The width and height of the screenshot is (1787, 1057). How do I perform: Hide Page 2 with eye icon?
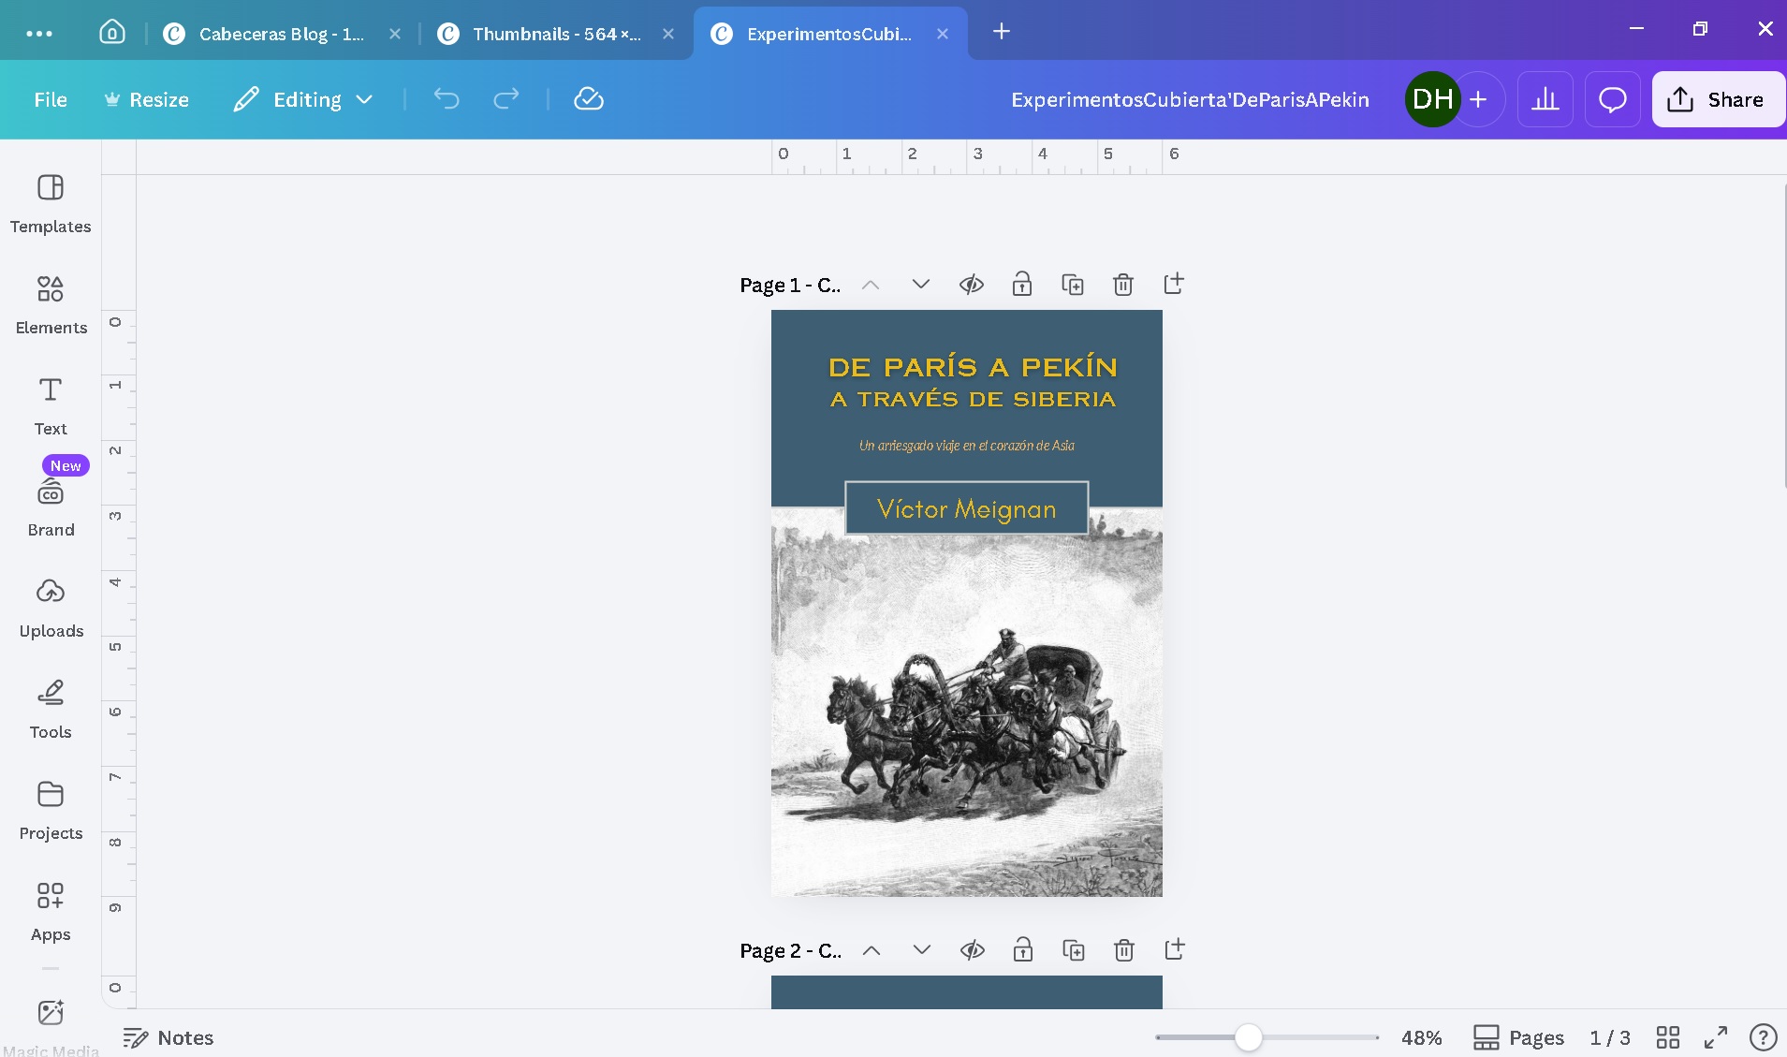(x=973, y=950)
